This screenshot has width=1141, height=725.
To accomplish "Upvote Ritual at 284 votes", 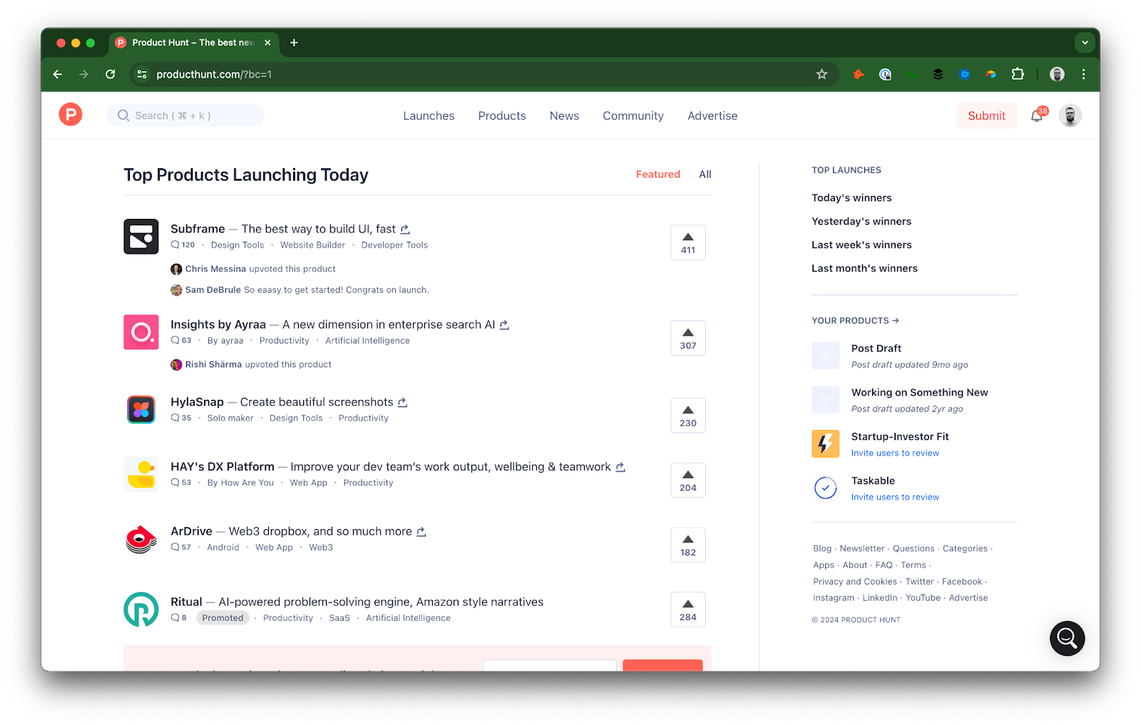I will [688, 610].
